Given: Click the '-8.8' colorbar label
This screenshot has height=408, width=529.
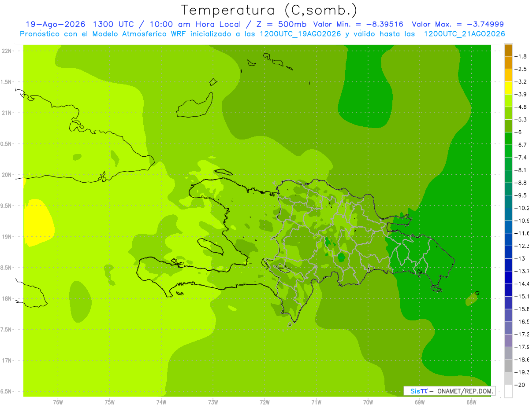Looking at the screenshot, I should click(521, 183).
